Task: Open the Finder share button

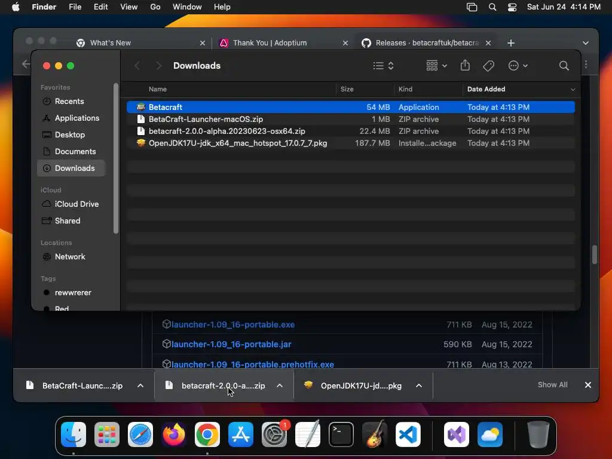Action: tap(465, 65)
